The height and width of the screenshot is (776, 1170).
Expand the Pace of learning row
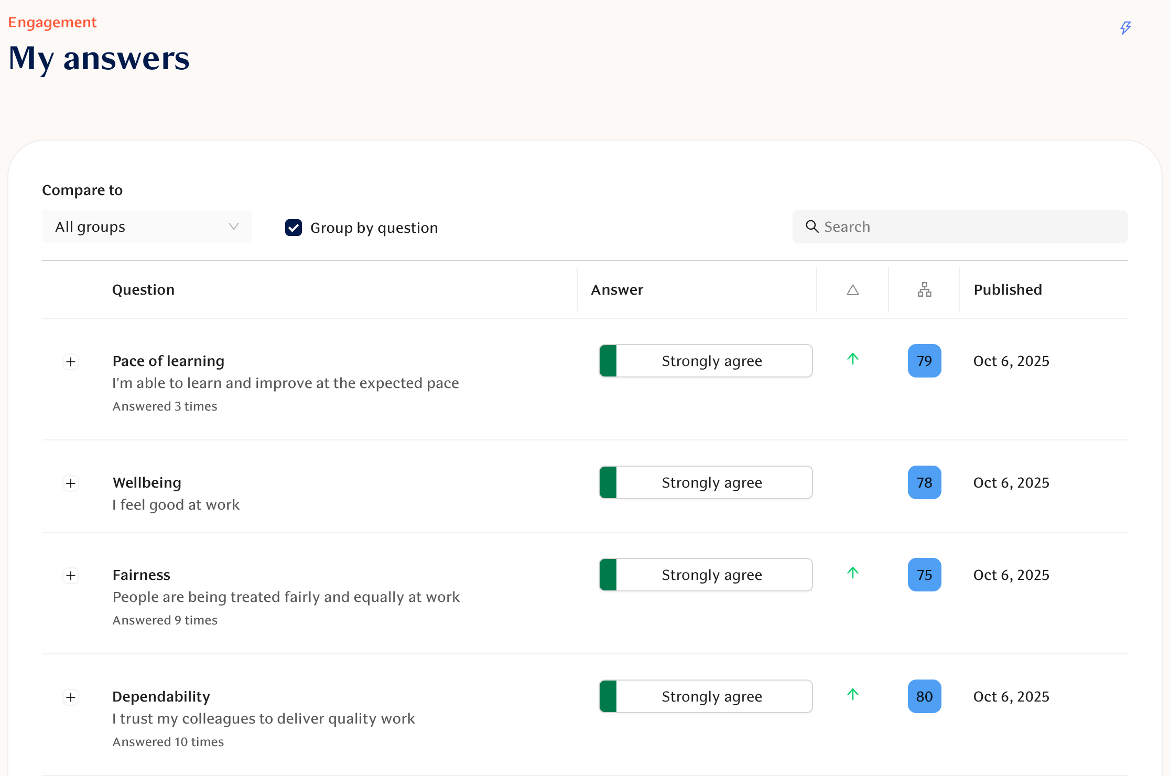click(71, 362)
